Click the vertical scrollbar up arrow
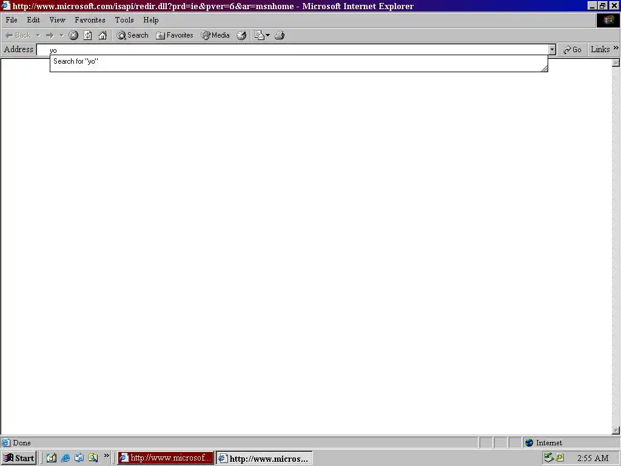621x466 pixels. click(x=616, y=62)
